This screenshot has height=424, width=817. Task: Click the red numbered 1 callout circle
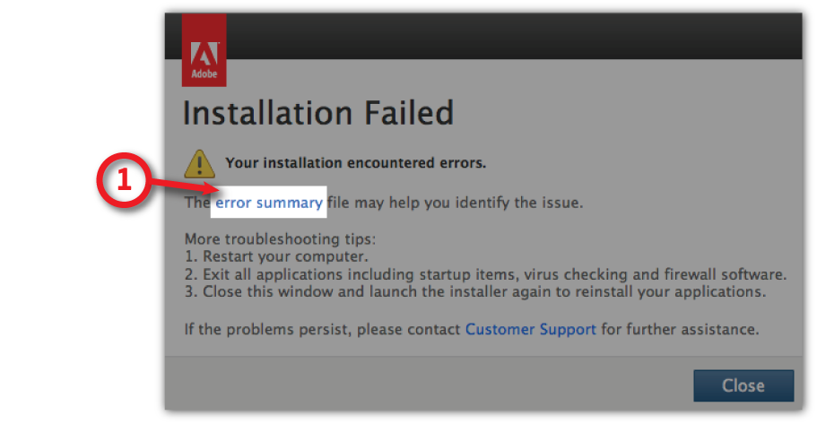coord(125,181)
